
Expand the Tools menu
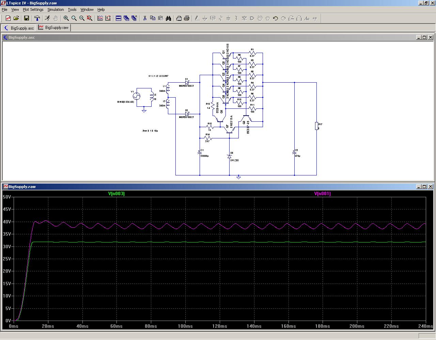tap(72, 10)
